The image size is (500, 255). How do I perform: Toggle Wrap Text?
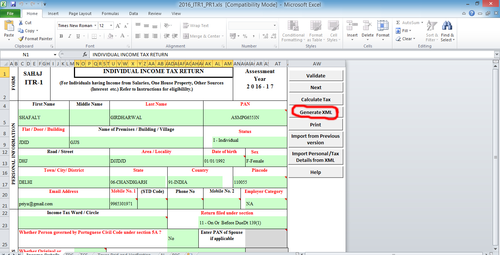pyautogui.click(x=196, y=26)
